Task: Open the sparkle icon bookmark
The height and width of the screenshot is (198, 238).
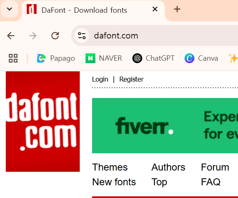Action: (x=233, y=58)
